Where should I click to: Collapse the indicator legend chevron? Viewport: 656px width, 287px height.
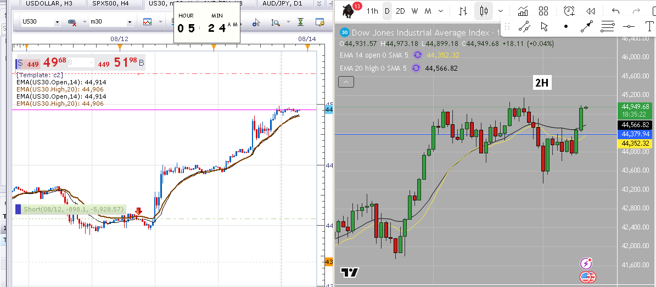click(346, 82)
